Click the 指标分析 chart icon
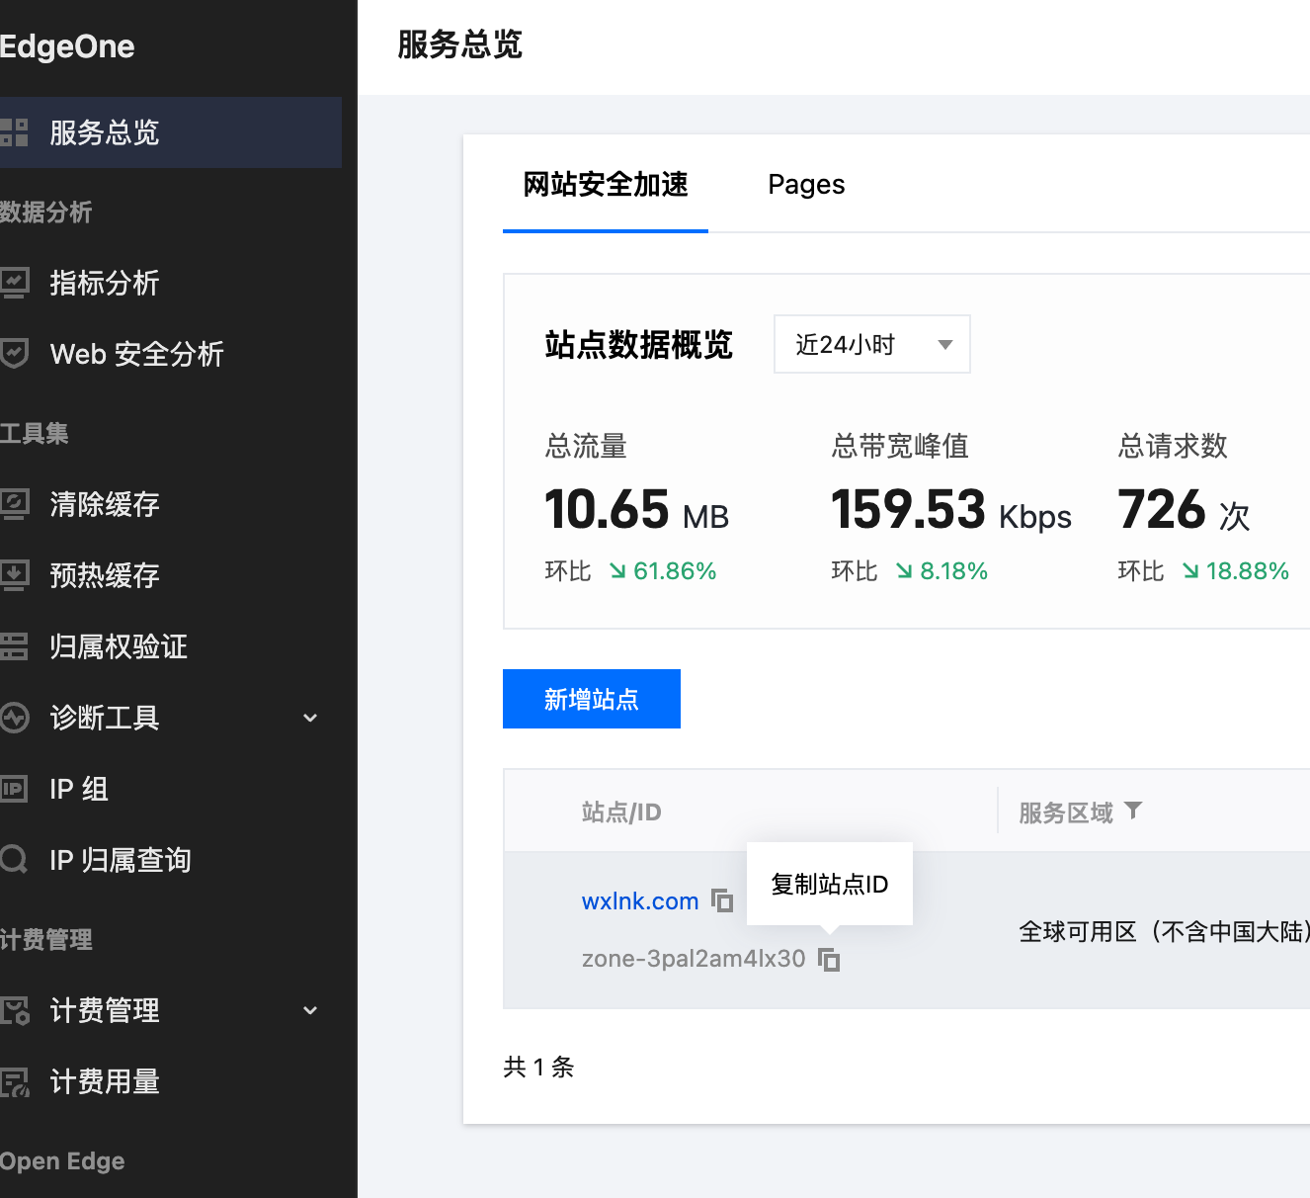 [x=14, y=283]
